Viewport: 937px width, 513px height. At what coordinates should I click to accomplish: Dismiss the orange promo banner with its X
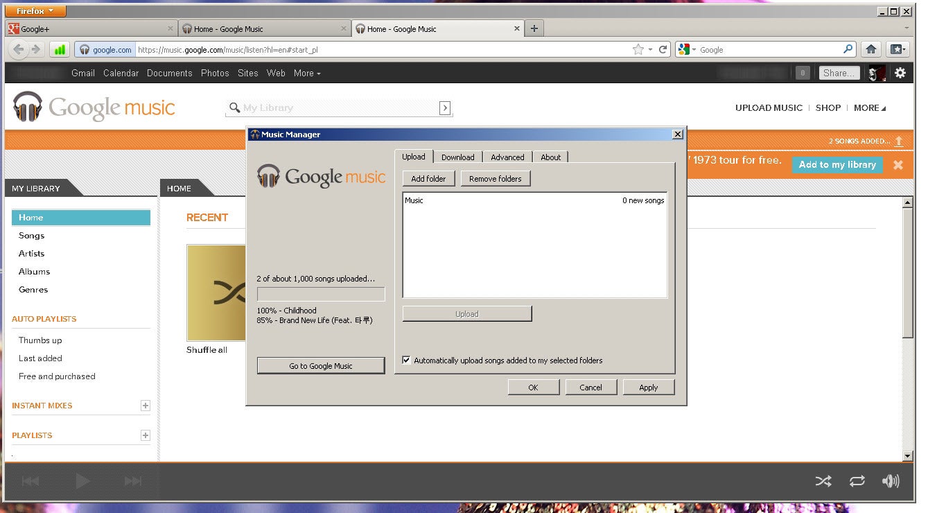[x=898, y=165]
